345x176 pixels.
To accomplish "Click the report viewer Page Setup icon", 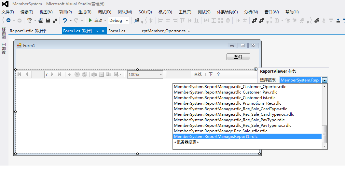I will 109,74.
